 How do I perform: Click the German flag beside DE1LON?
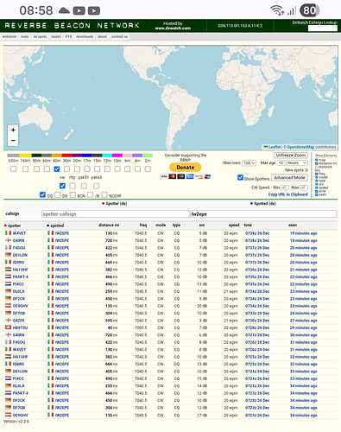tap(8, 255)
